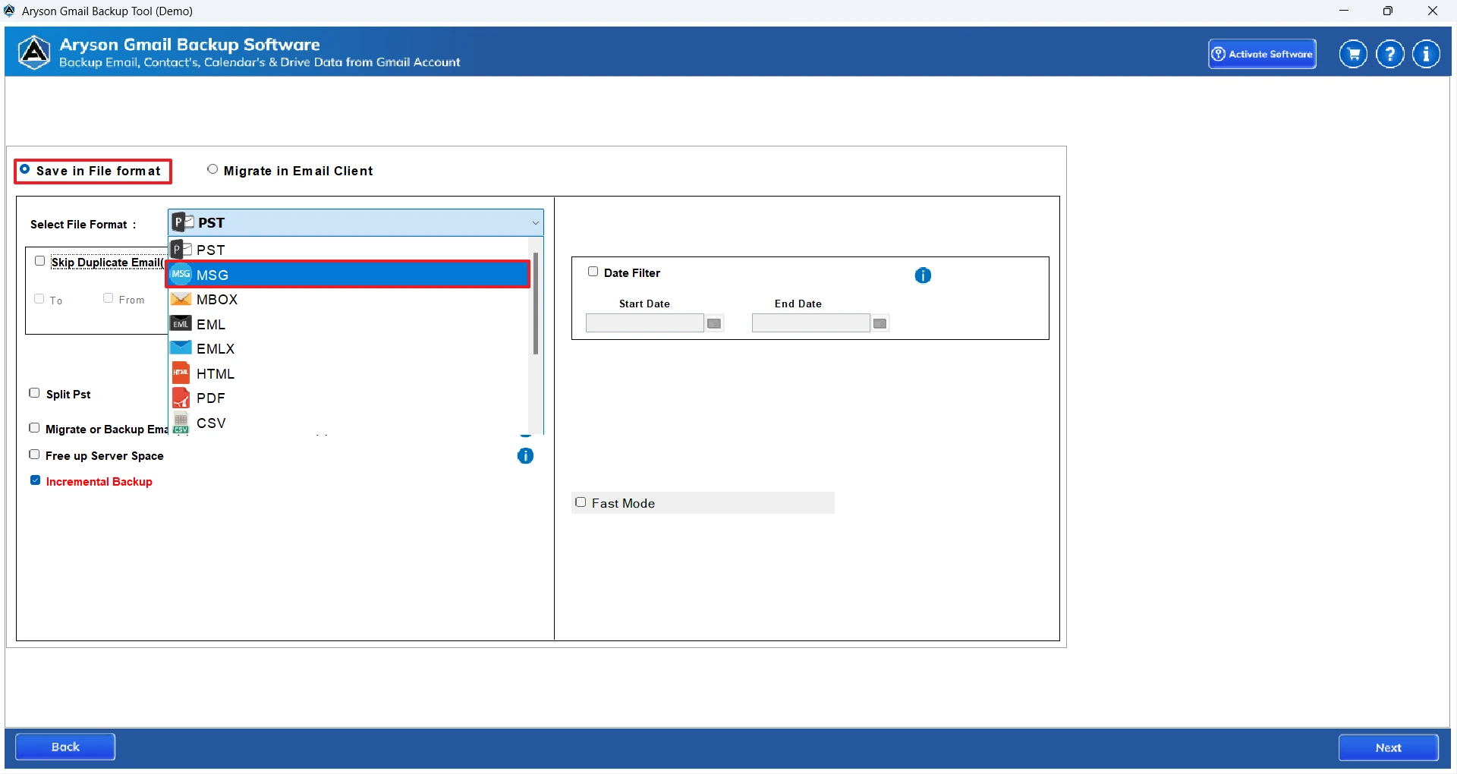Enable the Date Filter checkbox
The height and width of the screenshot is (774, 1457).
click(x=593, y=272)
